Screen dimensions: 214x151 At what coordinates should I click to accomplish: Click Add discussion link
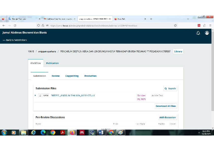coord(167,117)
